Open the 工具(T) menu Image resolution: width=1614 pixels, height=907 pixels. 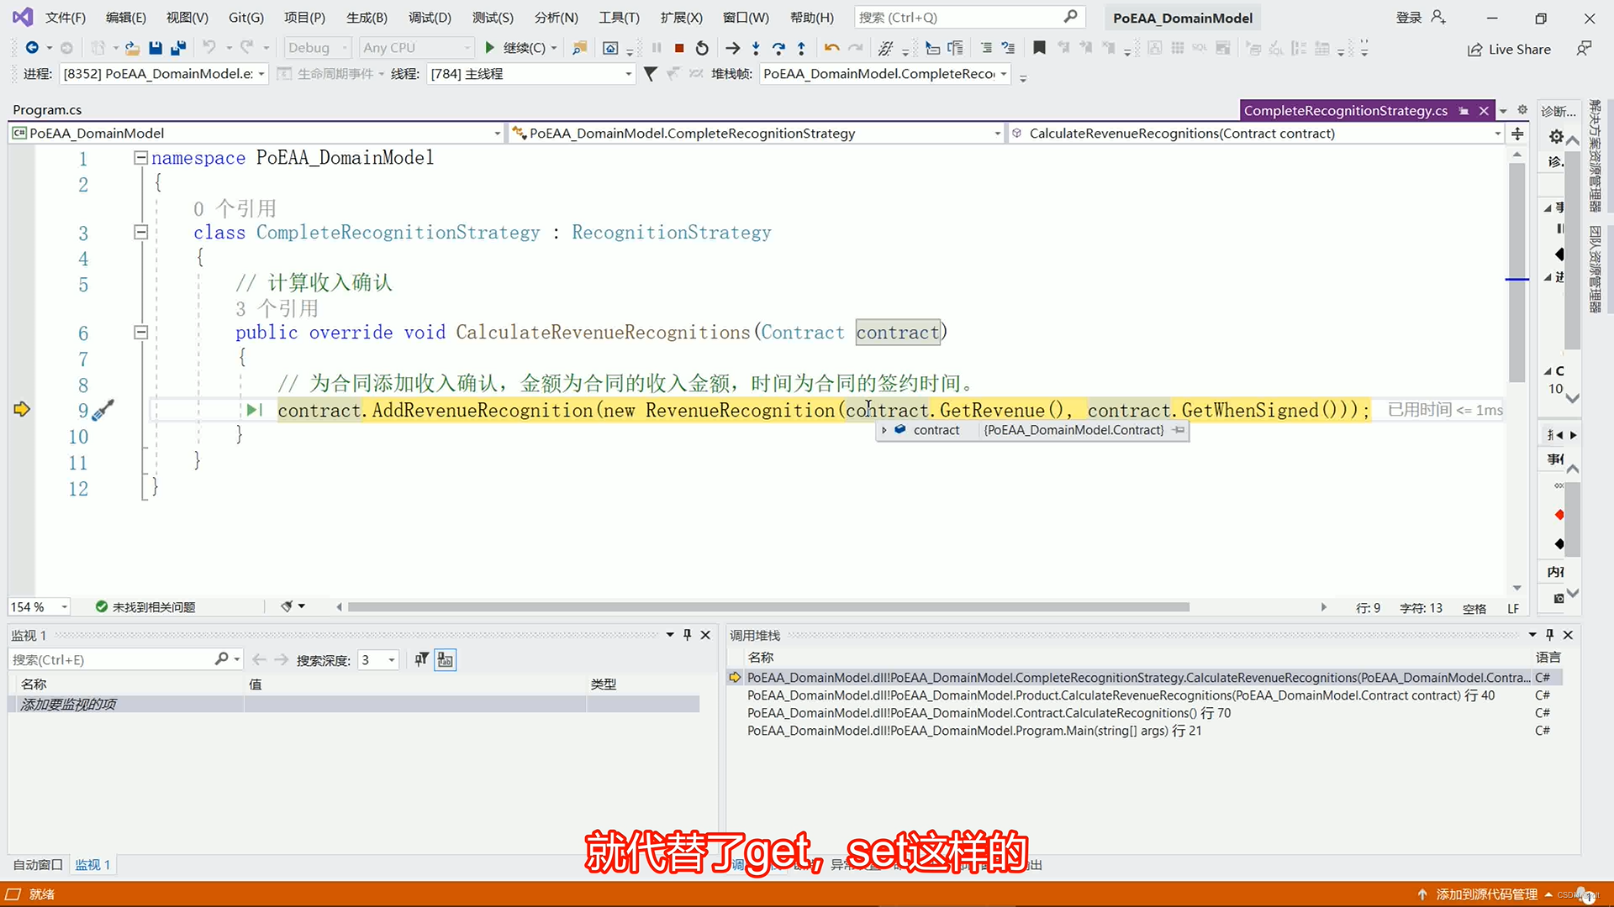[x=619, y=18]
